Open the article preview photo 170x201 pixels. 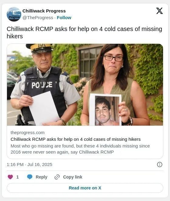coord(85,85)
